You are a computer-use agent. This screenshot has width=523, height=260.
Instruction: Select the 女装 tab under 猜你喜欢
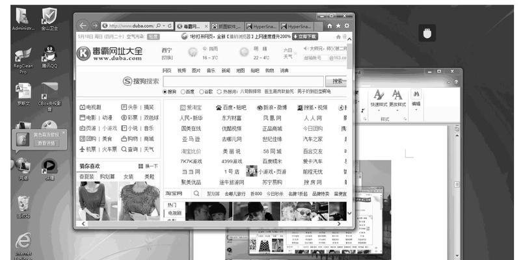click(x=128, y=176)
